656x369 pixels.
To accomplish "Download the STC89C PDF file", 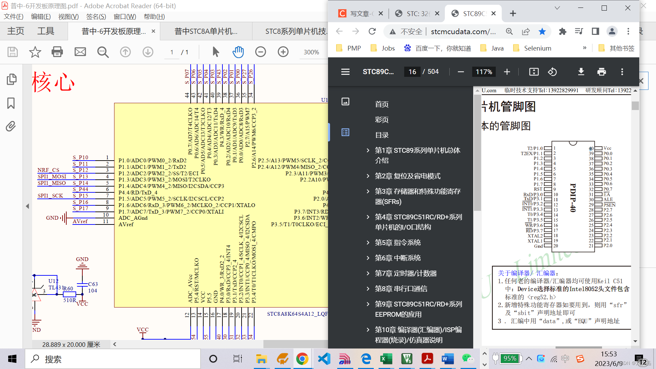I will (581, 72).
